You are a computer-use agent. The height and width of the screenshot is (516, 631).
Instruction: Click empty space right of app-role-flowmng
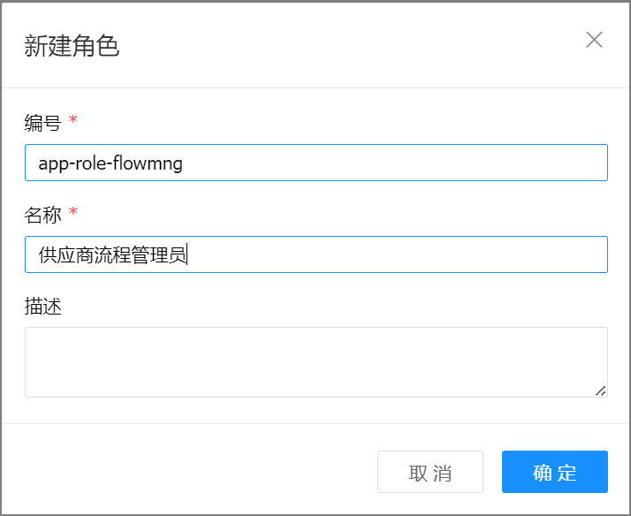pos(398,163)
